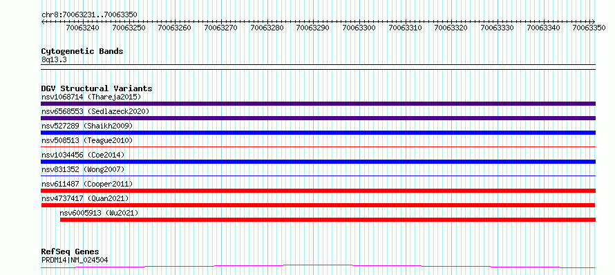Click ruler position 70063260

click(175, 28)
